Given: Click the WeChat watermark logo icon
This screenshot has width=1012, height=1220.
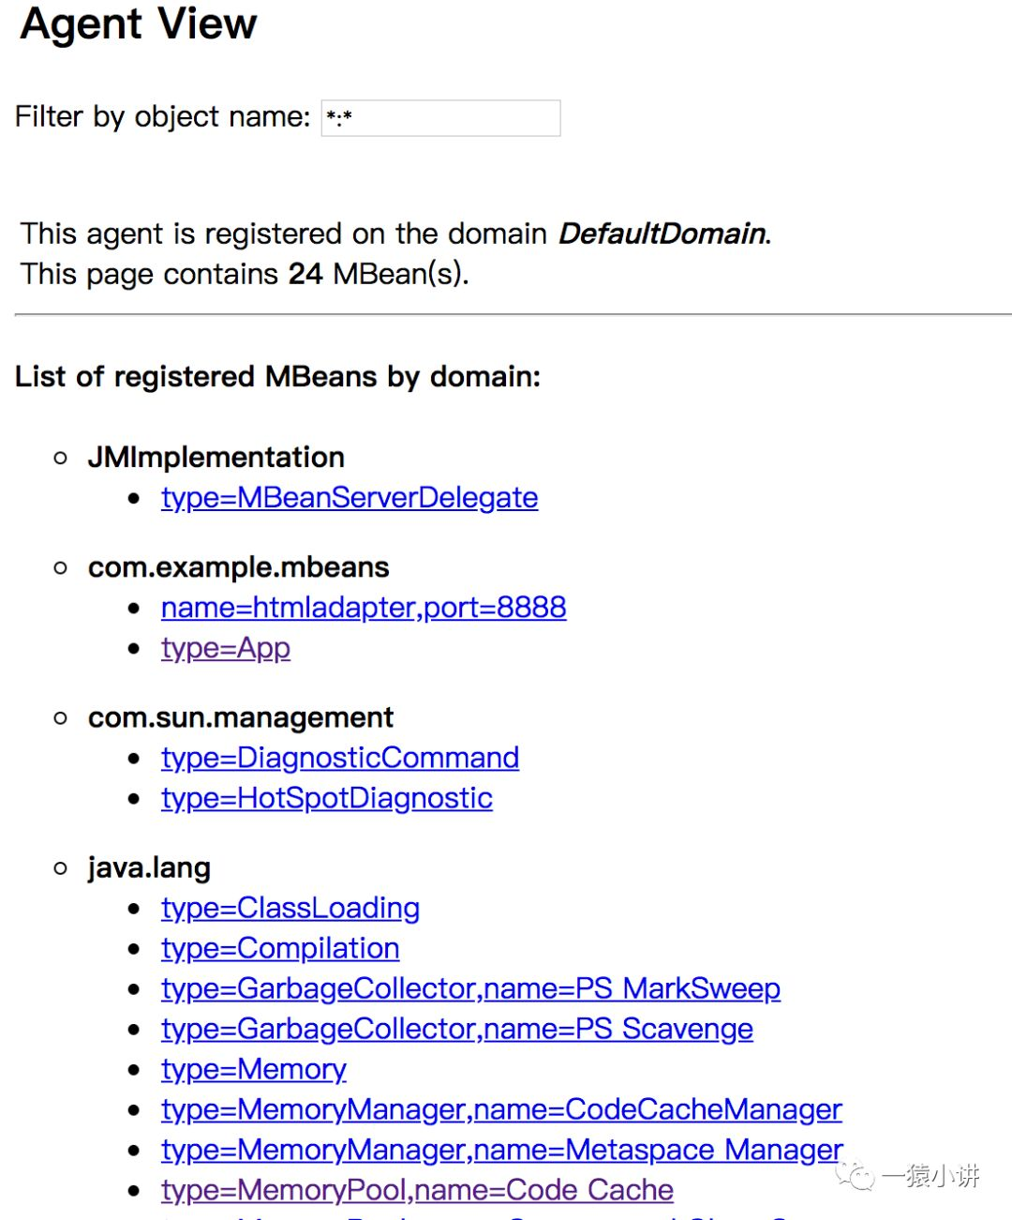Looking at the screenshot, I should point(856,1175).
